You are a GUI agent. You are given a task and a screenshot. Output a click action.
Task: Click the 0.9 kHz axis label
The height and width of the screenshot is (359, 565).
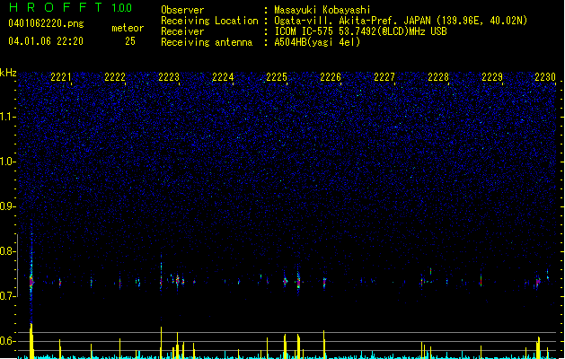8,206
